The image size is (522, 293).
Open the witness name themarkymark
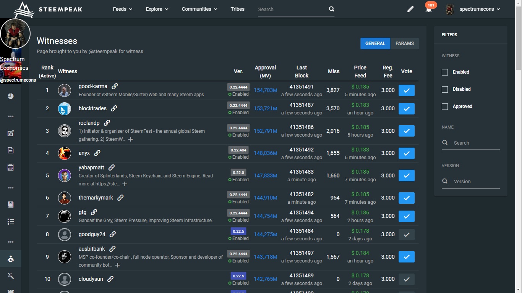[x=96, y=198]
